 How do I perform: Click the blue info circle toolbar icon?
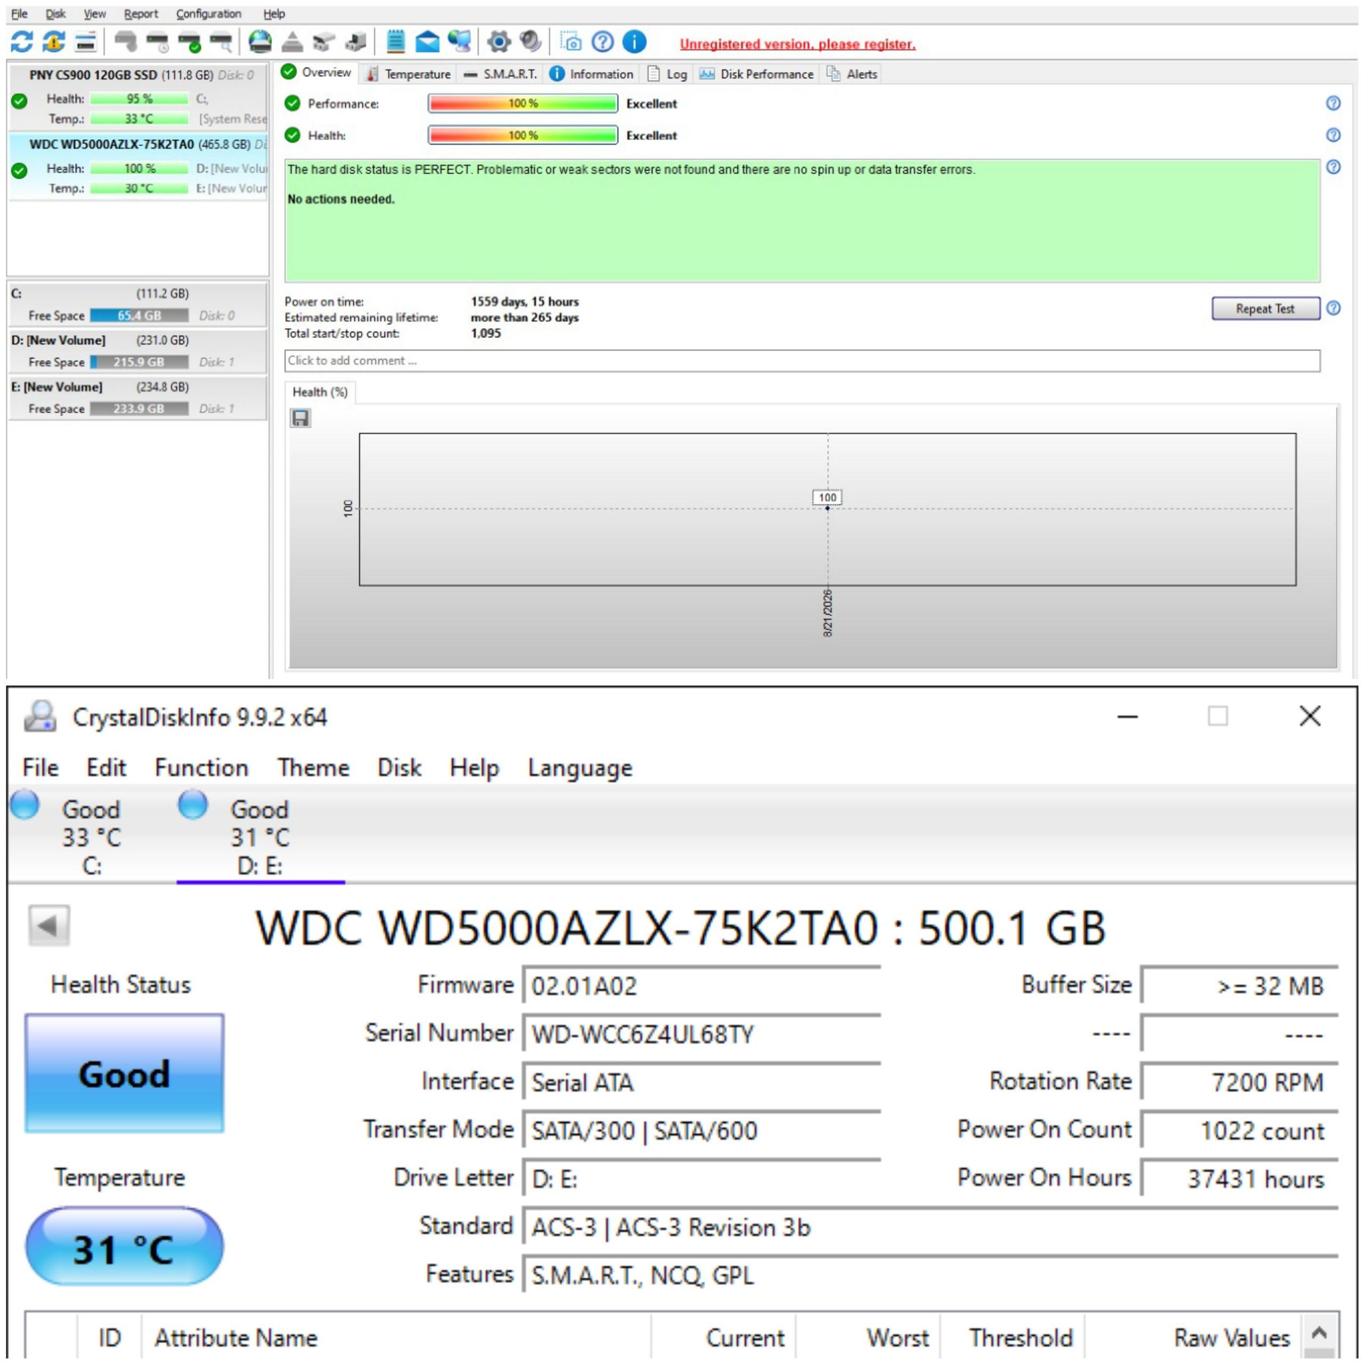634,42
